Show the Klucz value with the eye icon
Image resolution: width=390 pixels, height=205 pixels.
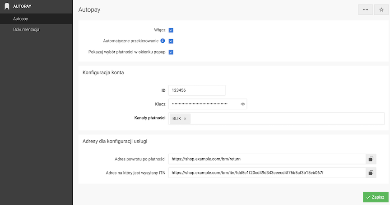coord(243,104)
